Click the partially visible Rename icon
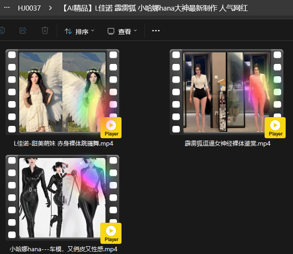 pos(2,31)
